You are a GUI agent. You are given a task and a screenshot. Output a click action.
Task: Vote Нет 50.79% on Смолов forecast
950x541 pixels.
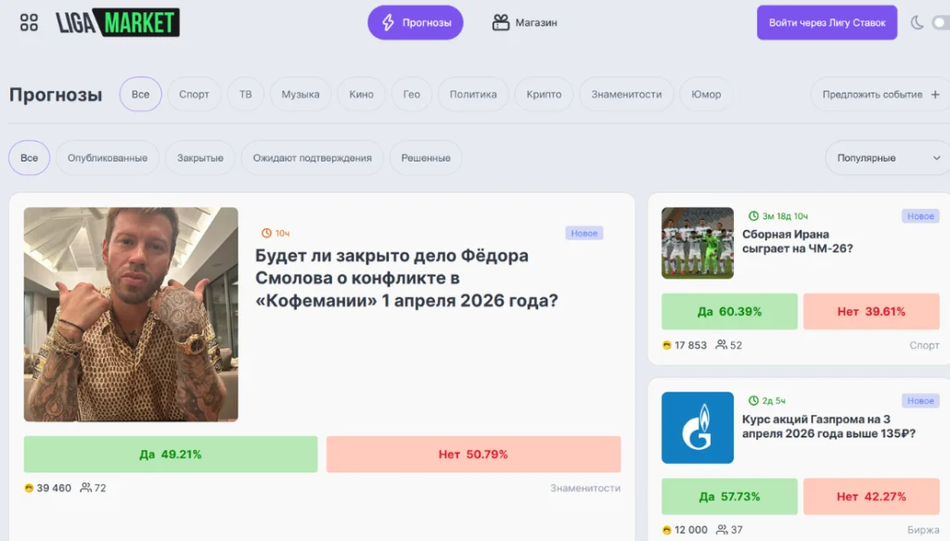[473, 455]
